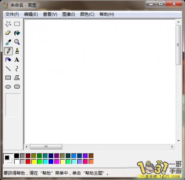The image size is (185, 180).
Task: Open the 颜色(C) menu
Action: coord(87,14)
